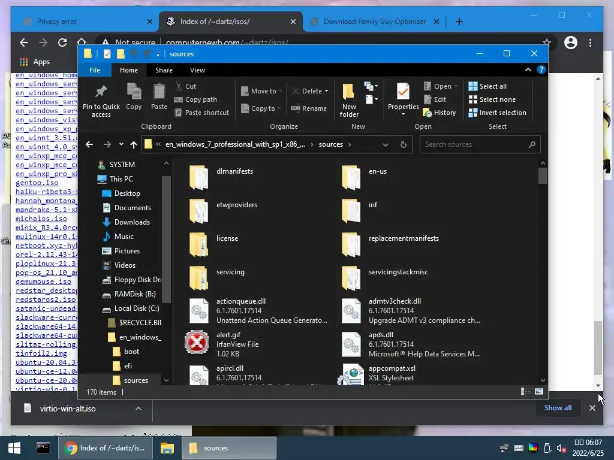
Task: Switch to View ribbon tab
Action: pos(197,70)
